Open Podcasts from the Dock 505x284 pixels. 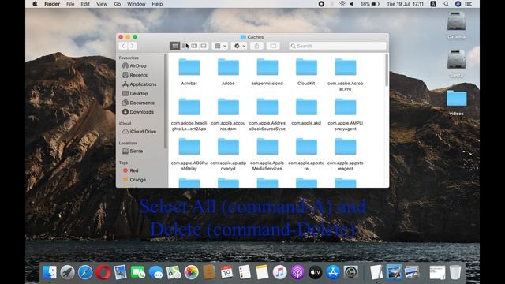pyautogui.click(x=297, y=272)
